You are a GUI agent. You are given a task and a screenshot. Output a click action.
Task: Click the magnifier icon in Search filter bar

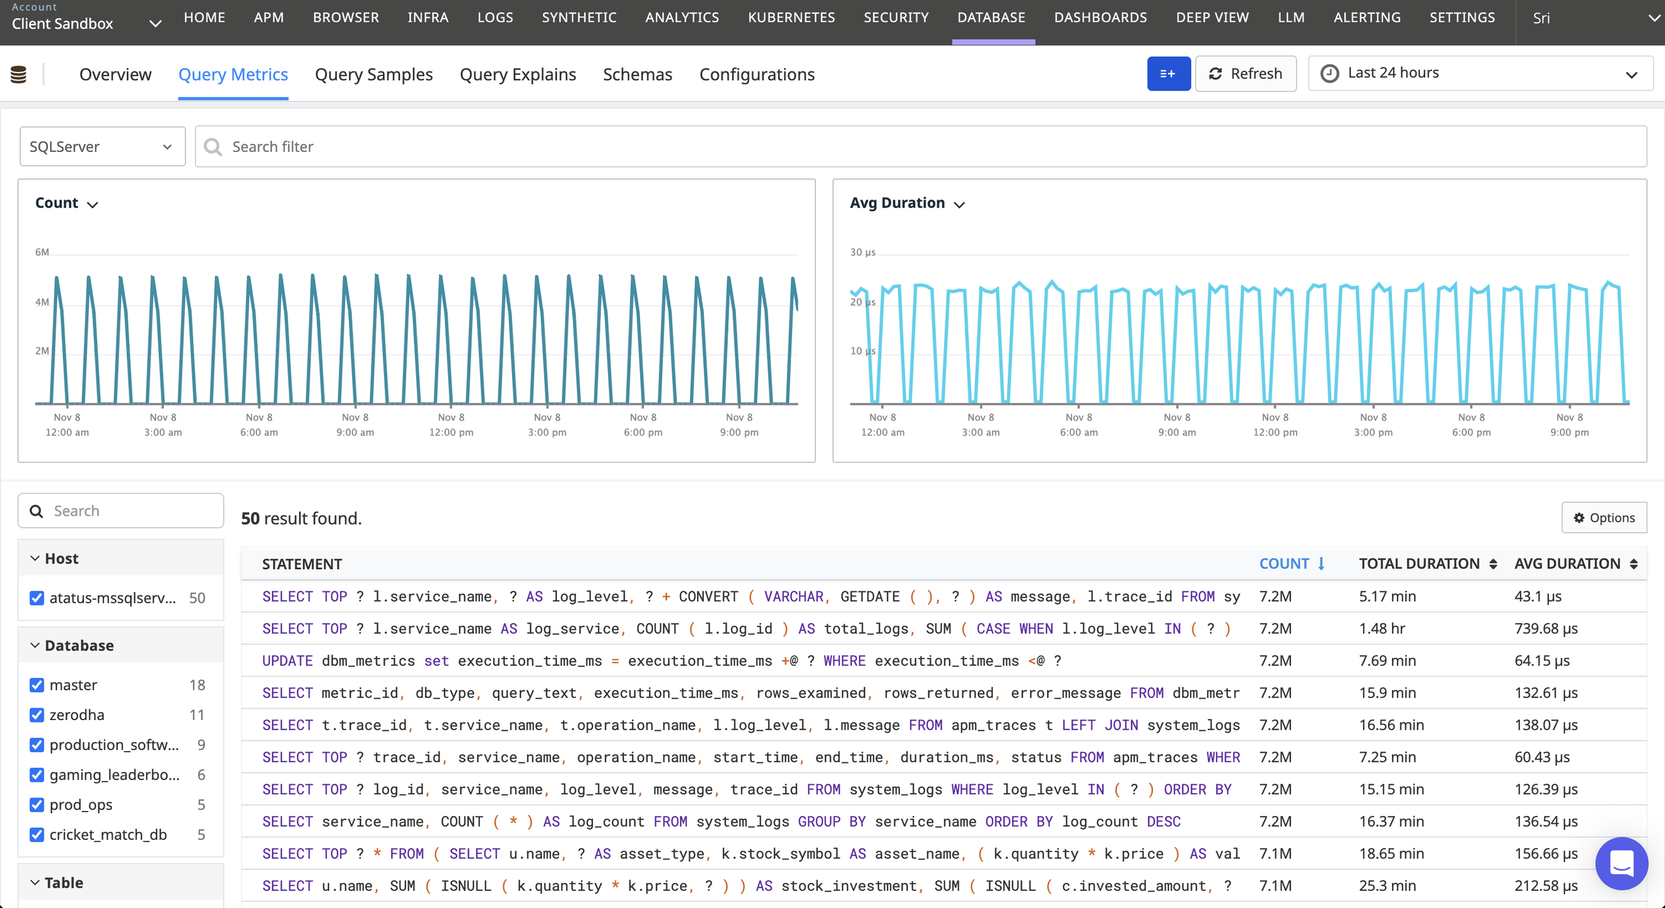pos(213,147)
